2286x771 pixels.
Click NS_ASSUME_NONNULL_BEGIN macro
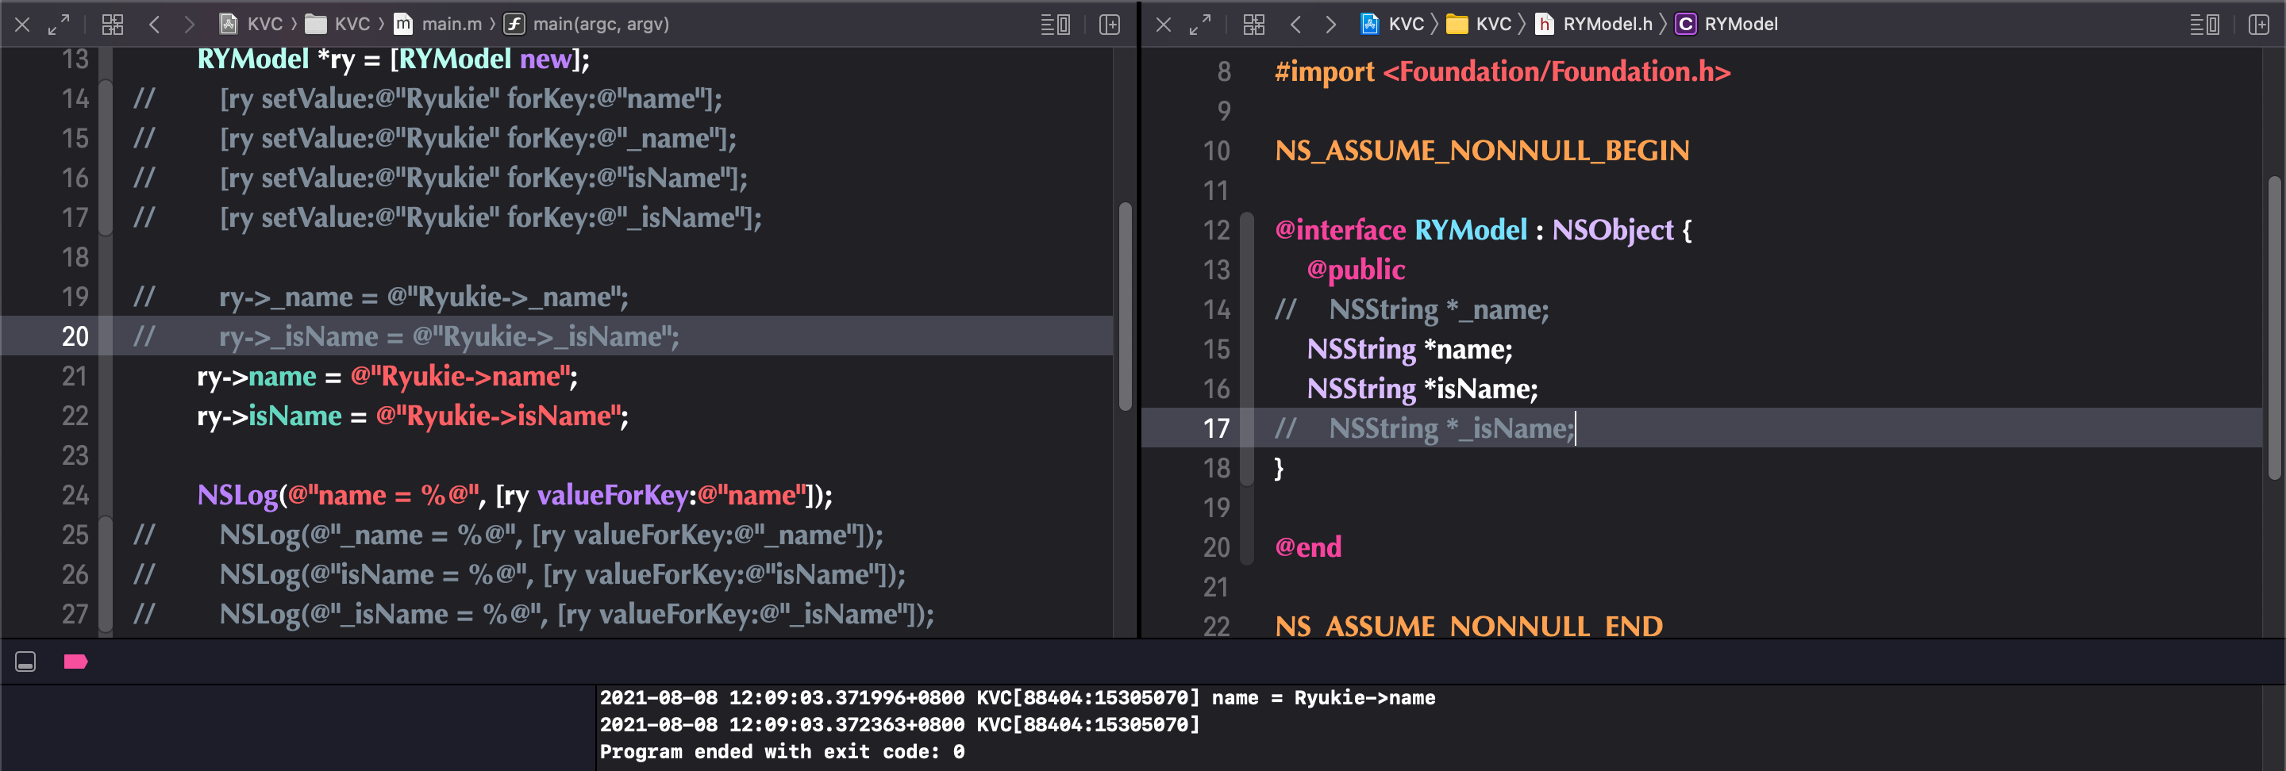(x=1482, y=151)
